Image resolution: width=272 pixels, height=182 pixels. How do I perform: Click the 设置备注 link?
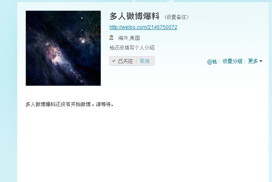point(176,17)
